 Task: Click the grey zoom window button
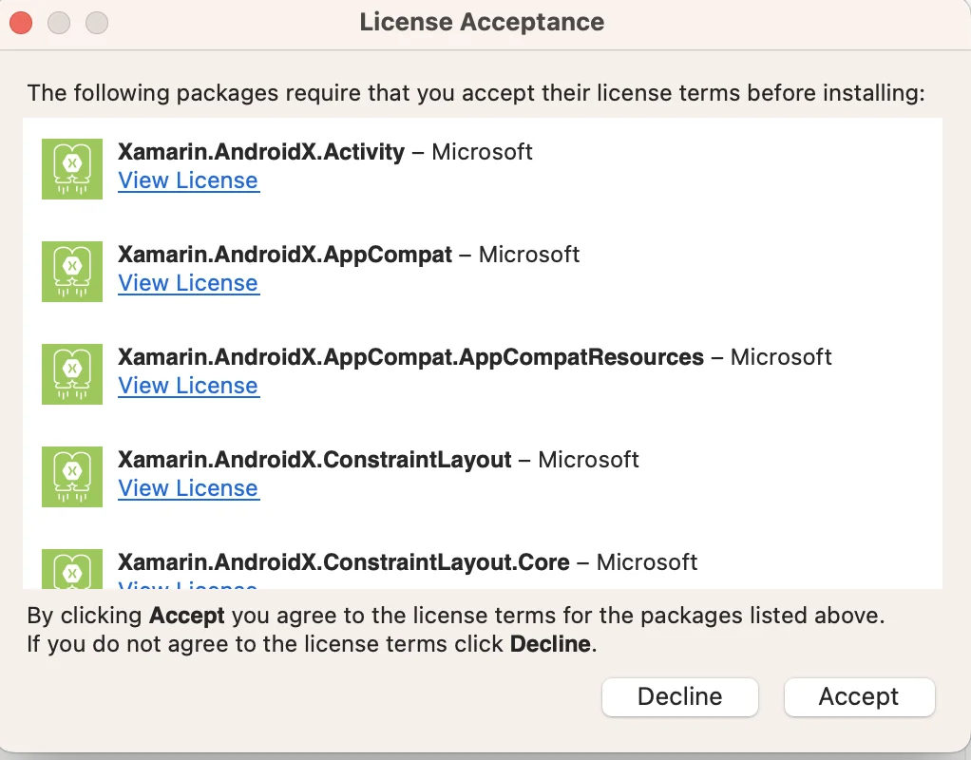[x=97, y=22]
